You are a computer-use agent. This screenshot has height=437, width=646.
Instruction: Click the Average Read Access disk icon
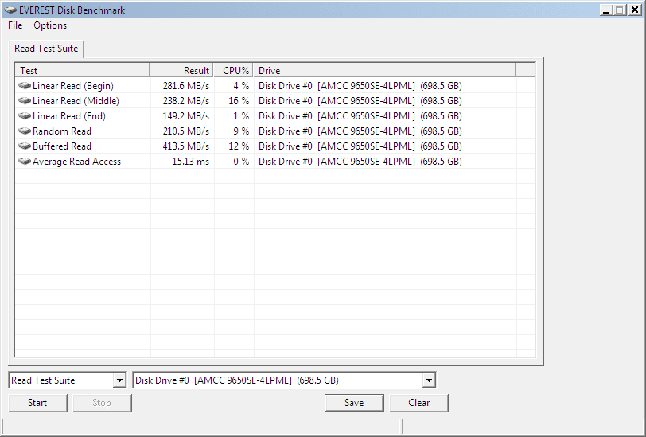pos(25,162)
